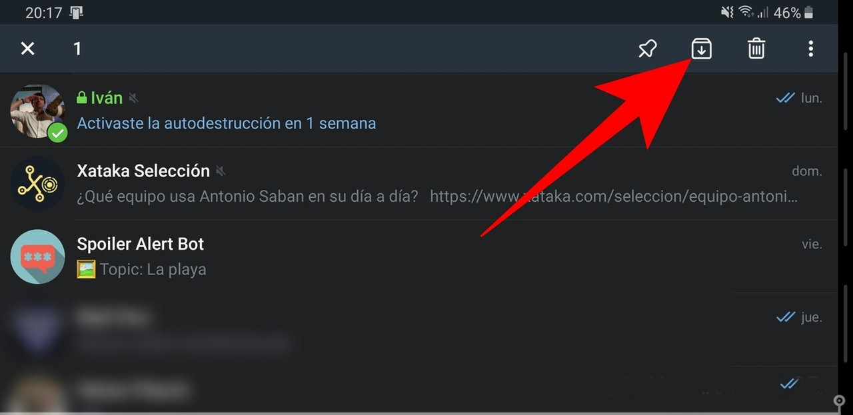The height and width of the screenshot is (415, 853).
Task: Select Spoiler Alert Bot avatar
Action: tap(38, 257)
